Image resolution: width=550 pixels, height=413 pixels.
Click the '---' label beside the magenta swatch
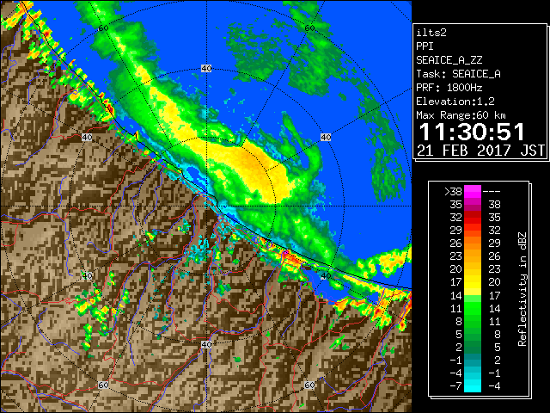[x=492, y=191]
